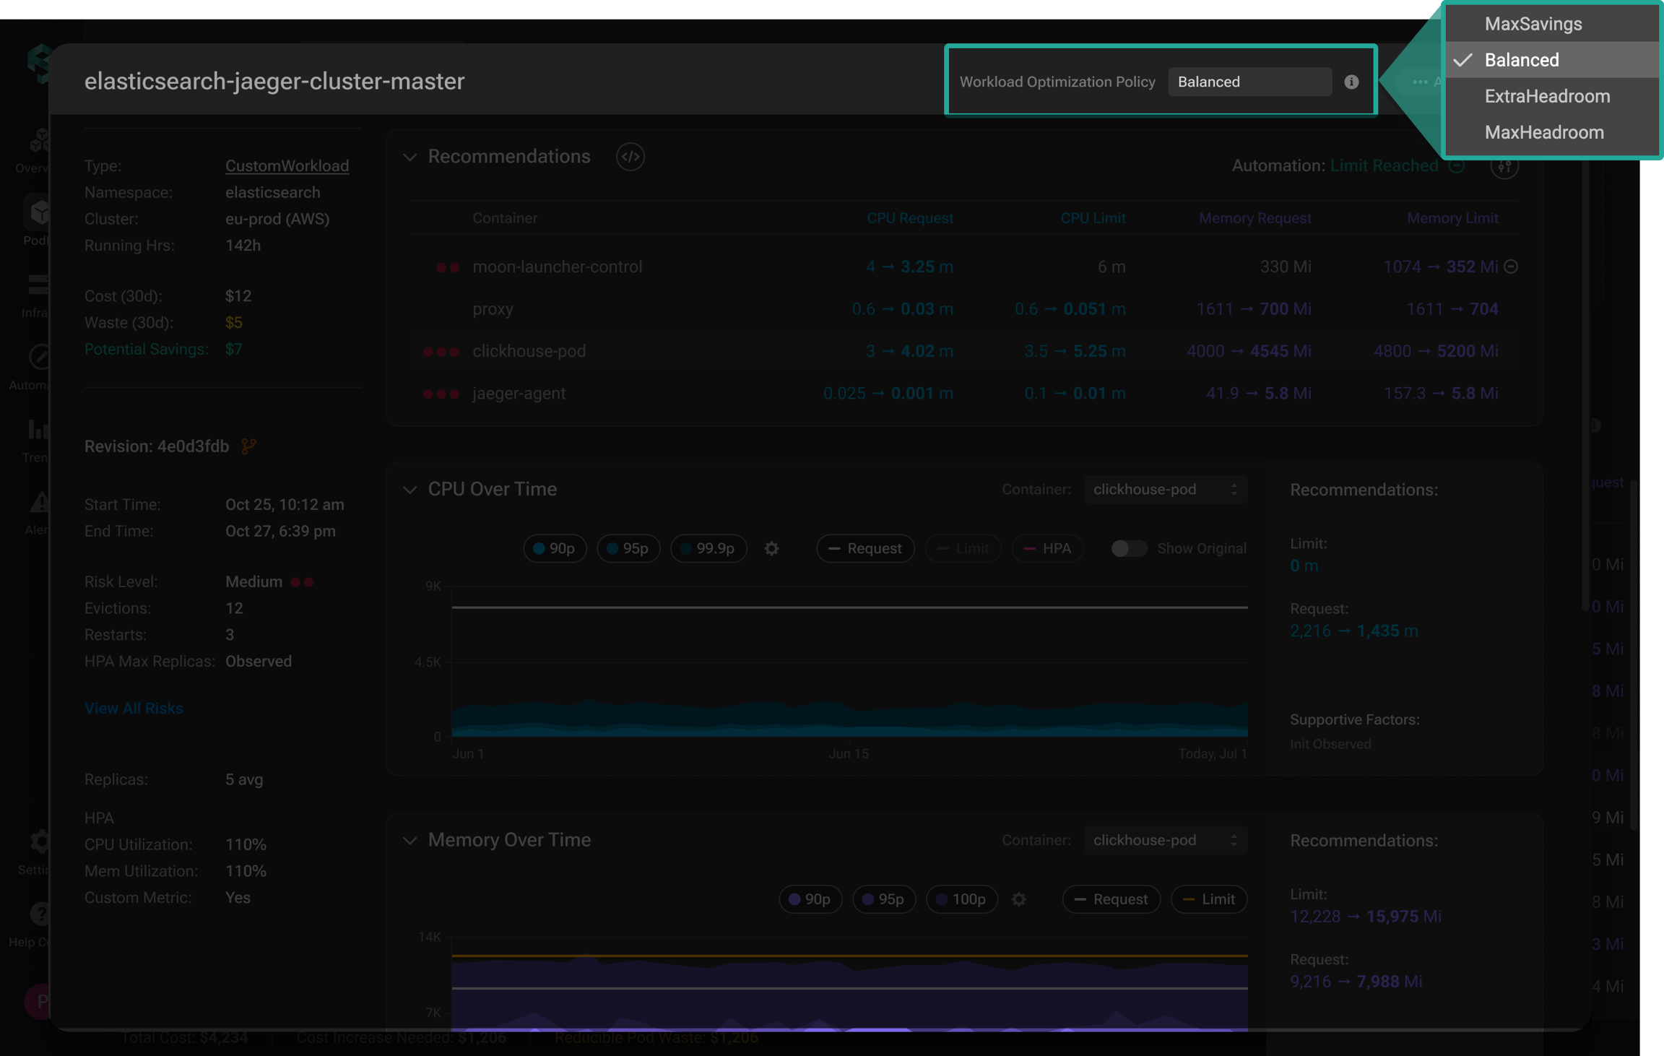The width and height of the screenshot is (1664, 1056).
Task: Click the automation settings icon right of Limit Reached
Action: tap(1504, 166)
